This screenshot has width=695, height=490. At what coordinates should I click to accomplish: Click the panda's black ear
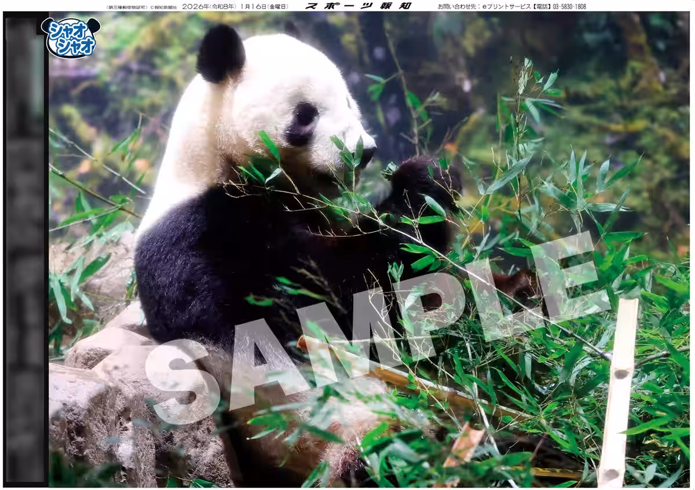pyautogui.click(x=220, y=53)
